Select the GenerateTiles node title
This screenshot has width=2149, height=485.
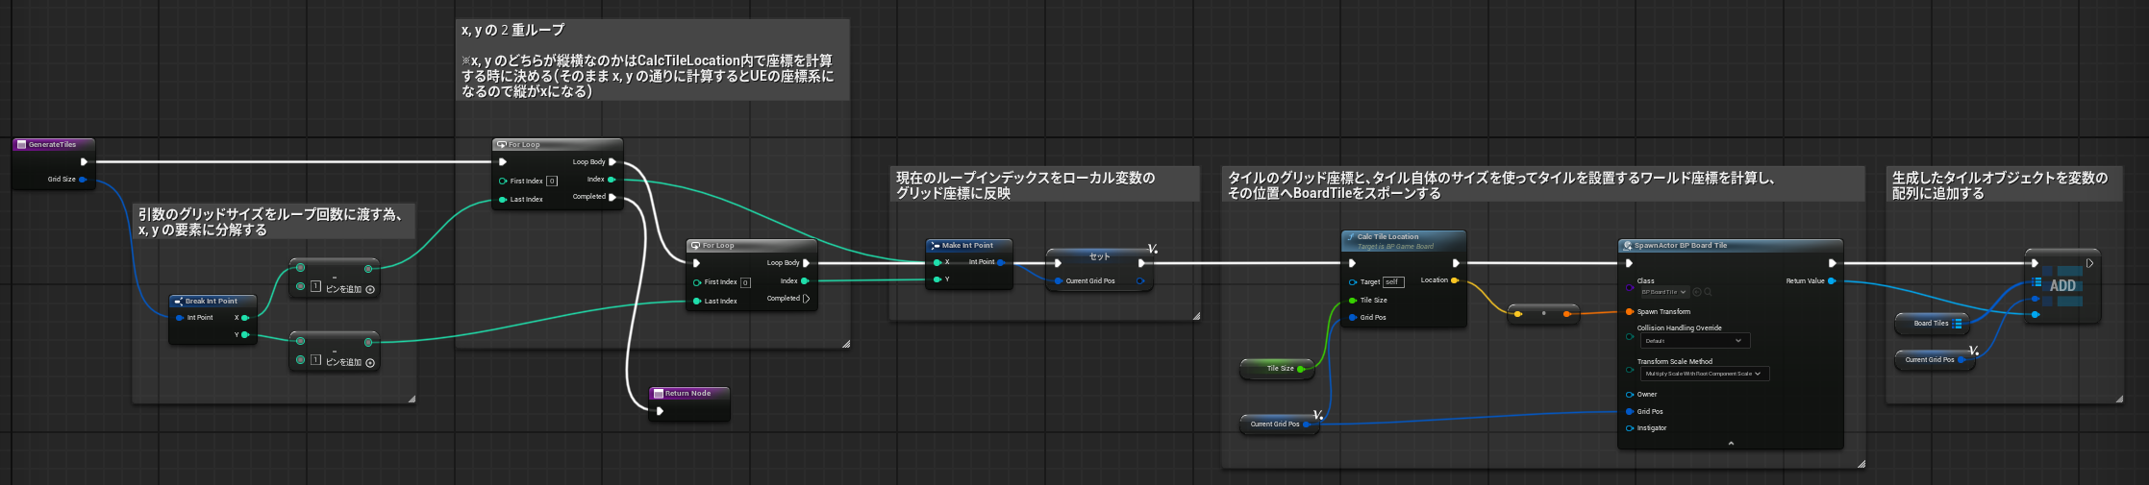53,145
